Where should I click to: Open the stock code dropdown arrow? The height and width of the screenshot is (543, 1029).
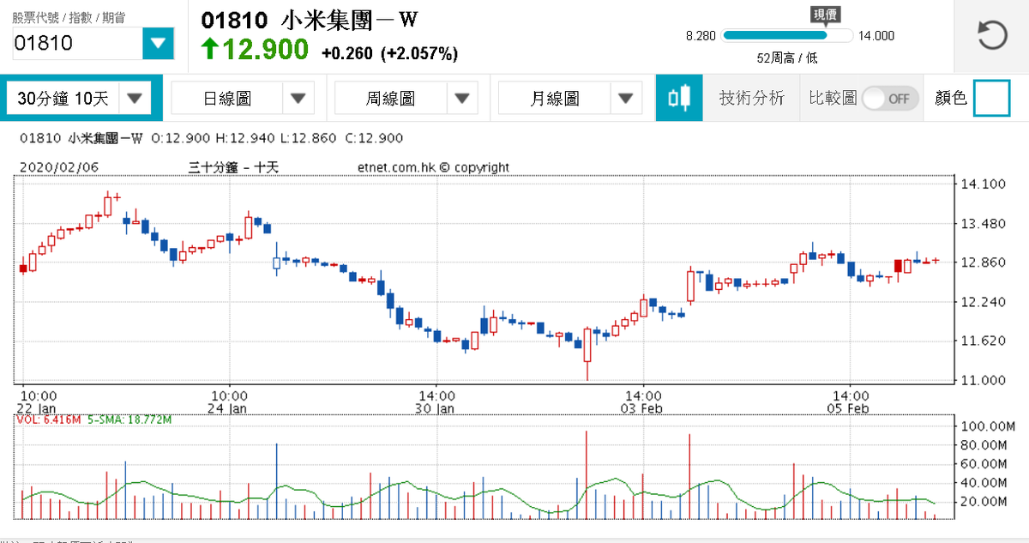pyautogui.click(x=158, y=43)
